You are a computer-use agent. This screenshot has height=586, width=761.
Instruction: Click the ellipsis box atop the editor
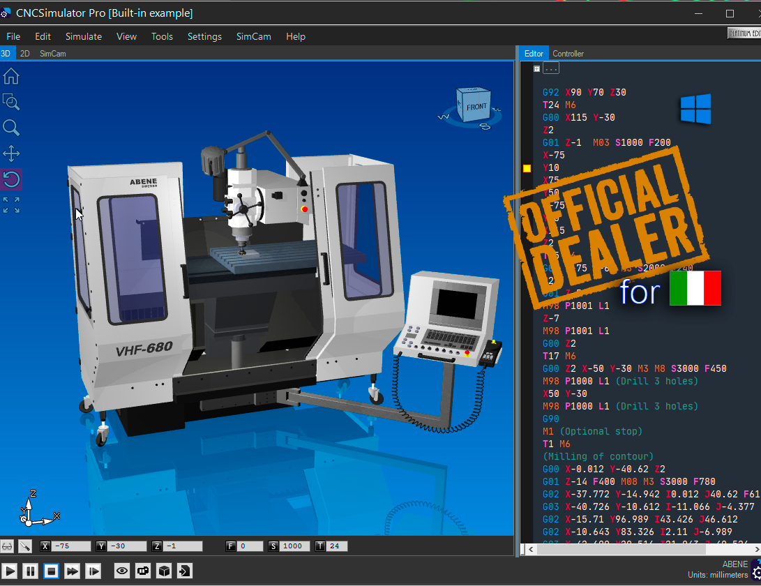pos(551,69)
